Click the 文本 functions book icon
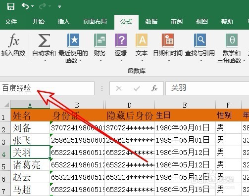This screenshot has height=196, width=249. coord(142,40)
